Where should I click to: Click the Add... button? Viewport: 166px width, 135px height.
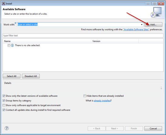click(x=153, y=24)
